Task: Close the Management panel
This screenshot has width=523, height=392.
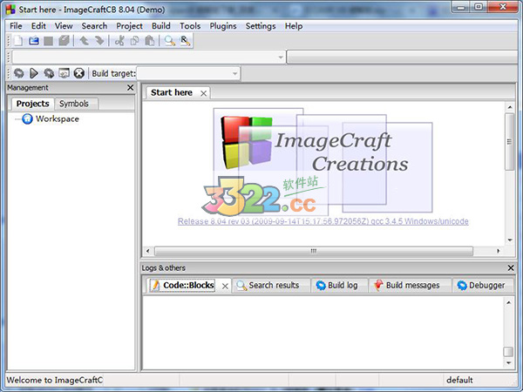Action: tap(131, 88)
